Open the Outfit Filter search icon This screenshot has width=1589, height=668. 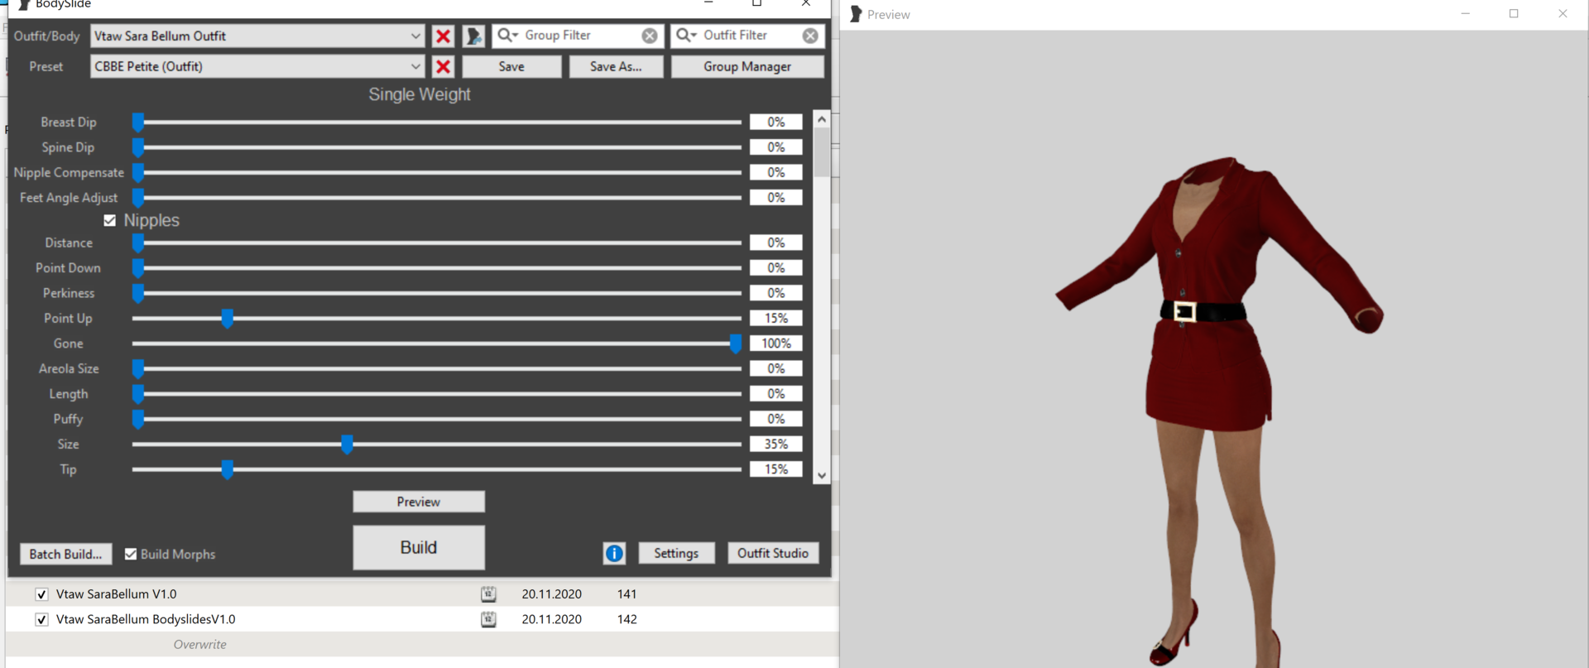[x=686, y=36]
